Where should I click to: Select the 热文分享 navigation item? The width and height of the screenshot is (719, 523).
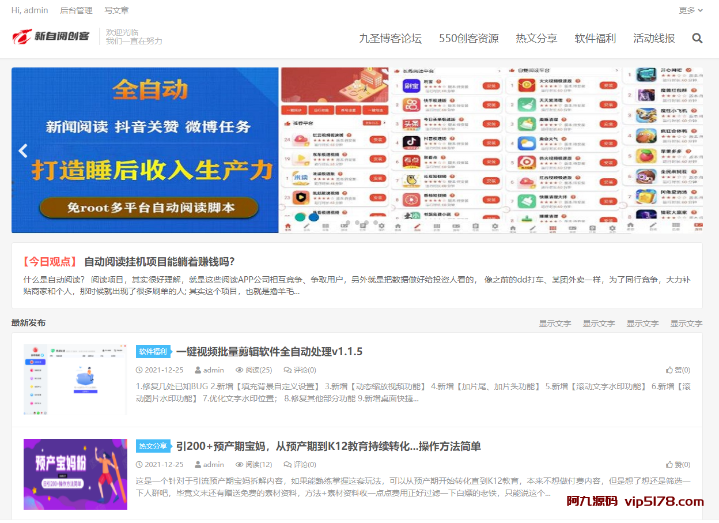coord(536,39)
